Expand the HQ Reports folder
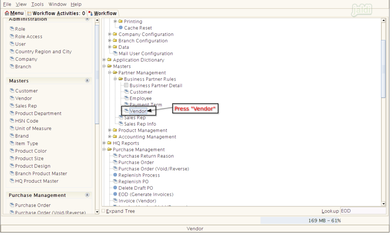Viewport: 392px width, 235px height. pos(104,143)
